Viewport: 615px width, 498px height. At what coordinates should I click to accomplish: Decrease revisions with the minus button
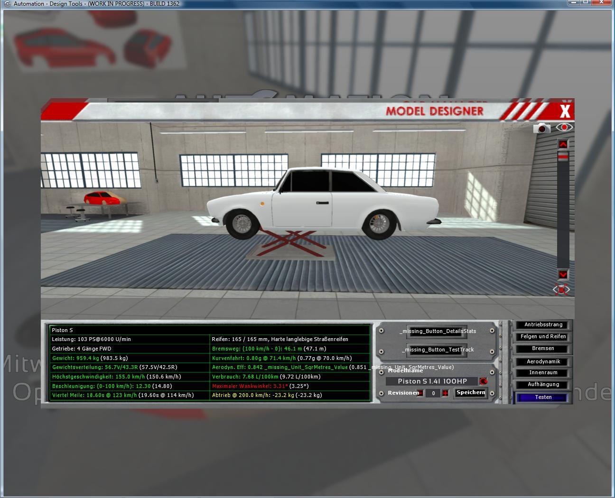point(420,393)
